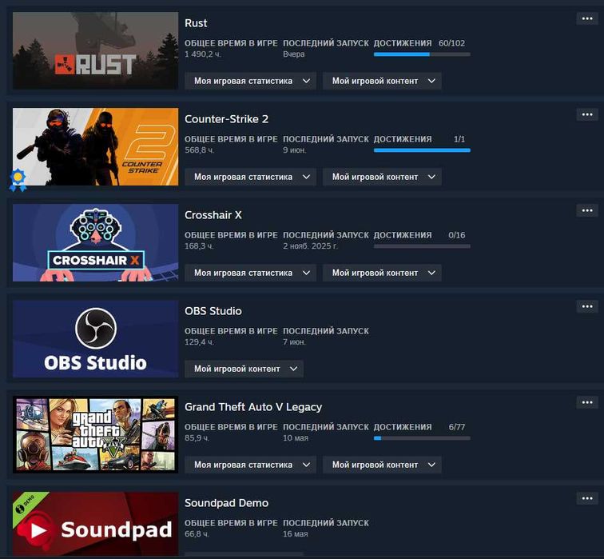The width and height of the screenshot is (604, 559).
Task: Click Counter-Strike 2 achievements progress bar
Action: [422, 150]
